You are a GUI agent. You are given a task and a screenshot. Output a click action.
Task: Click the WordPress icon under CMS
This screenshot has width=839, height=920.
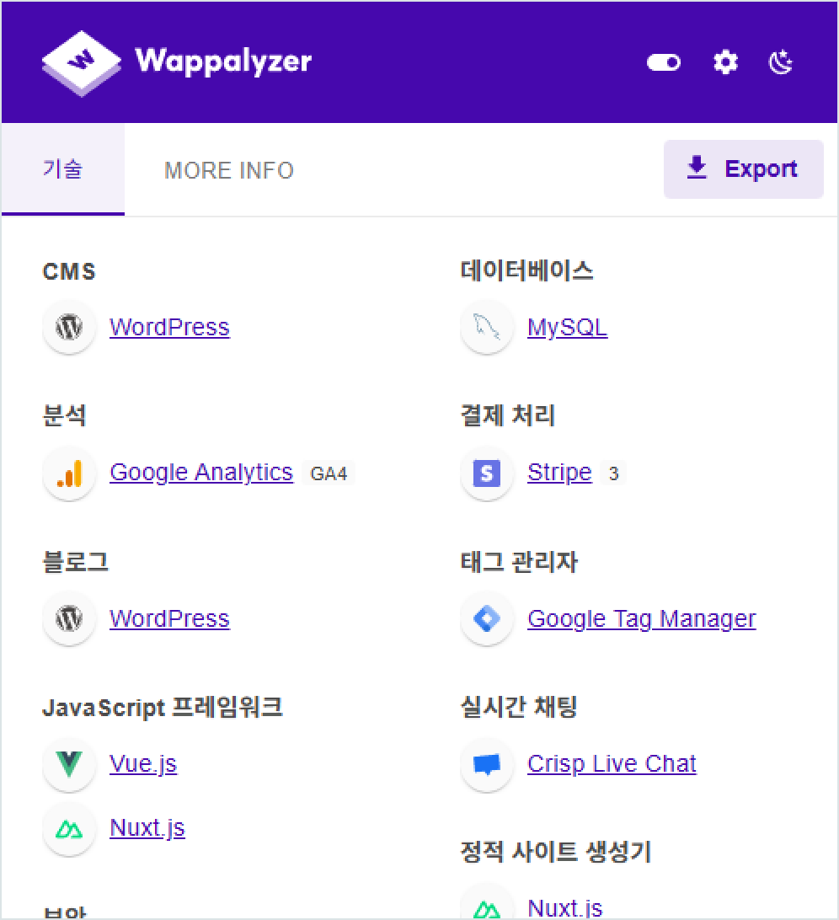point(69,327)
